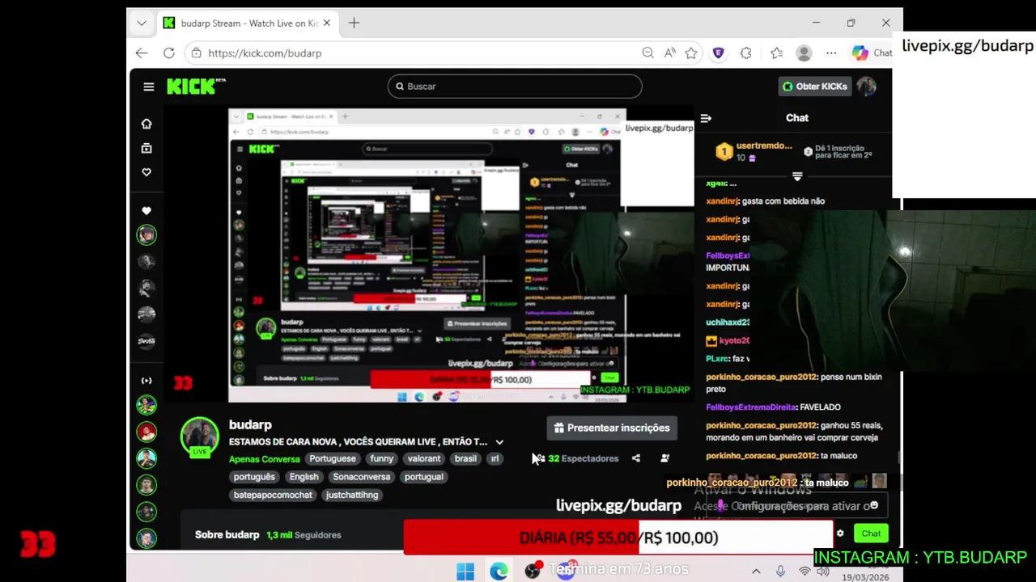Click username FellboysExtremaDireita saying FAVELADO
This screenshot has width=1036, height=582.
(x=751, y=407)
